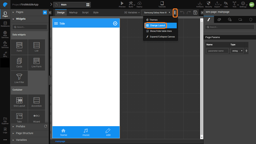The image size is (256, 144).
Task: Open the Samsung Galaxy Note III device dropdown
Action: click(x=157, y=12)
